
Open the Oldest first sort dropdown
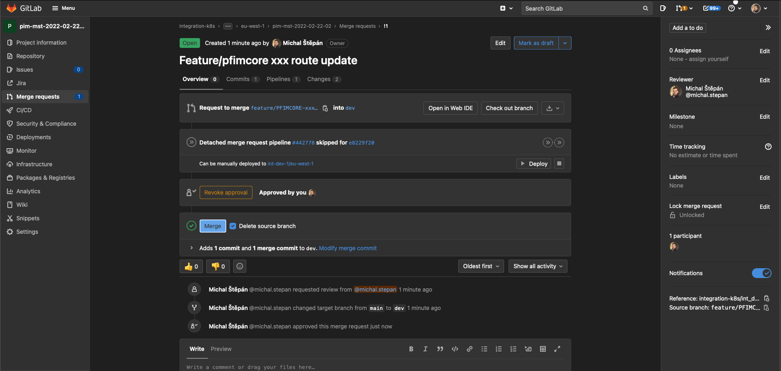tap(481, 266)
